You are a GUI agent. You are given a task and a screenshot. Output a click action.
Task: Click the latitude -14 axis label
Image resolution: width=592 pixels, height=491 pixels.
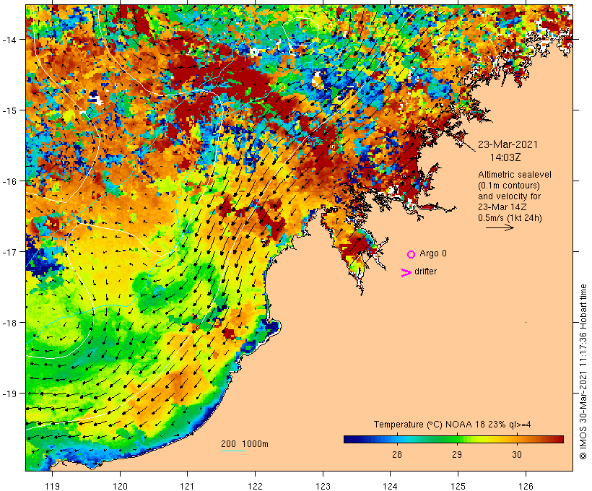9,39
